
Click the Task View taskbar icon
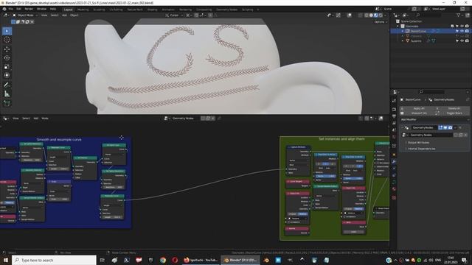tap(102, 260)
